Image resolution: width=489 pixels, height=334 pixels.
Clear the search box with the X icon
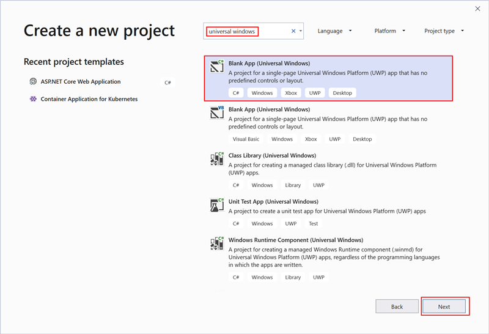click(x=293, y=31)
